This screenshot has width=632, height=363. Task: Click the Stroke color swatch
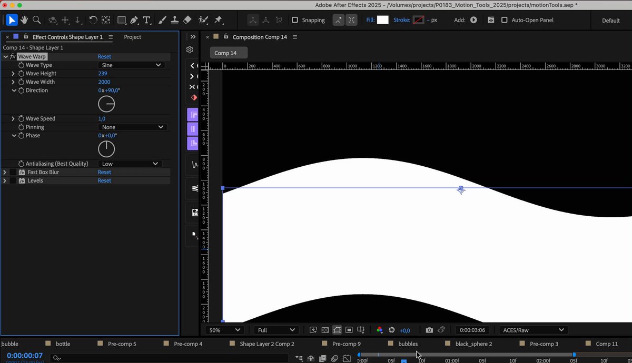[418, 20]
